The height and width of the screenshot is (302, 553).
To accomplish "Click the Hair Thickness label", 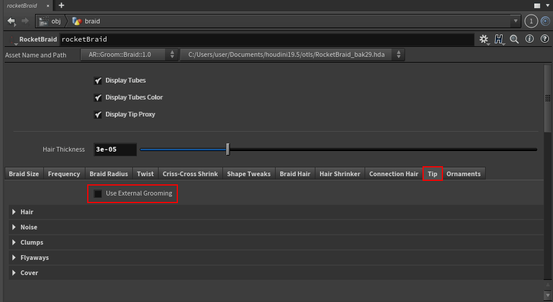I will pyautogui.click(x=64, y=150).
